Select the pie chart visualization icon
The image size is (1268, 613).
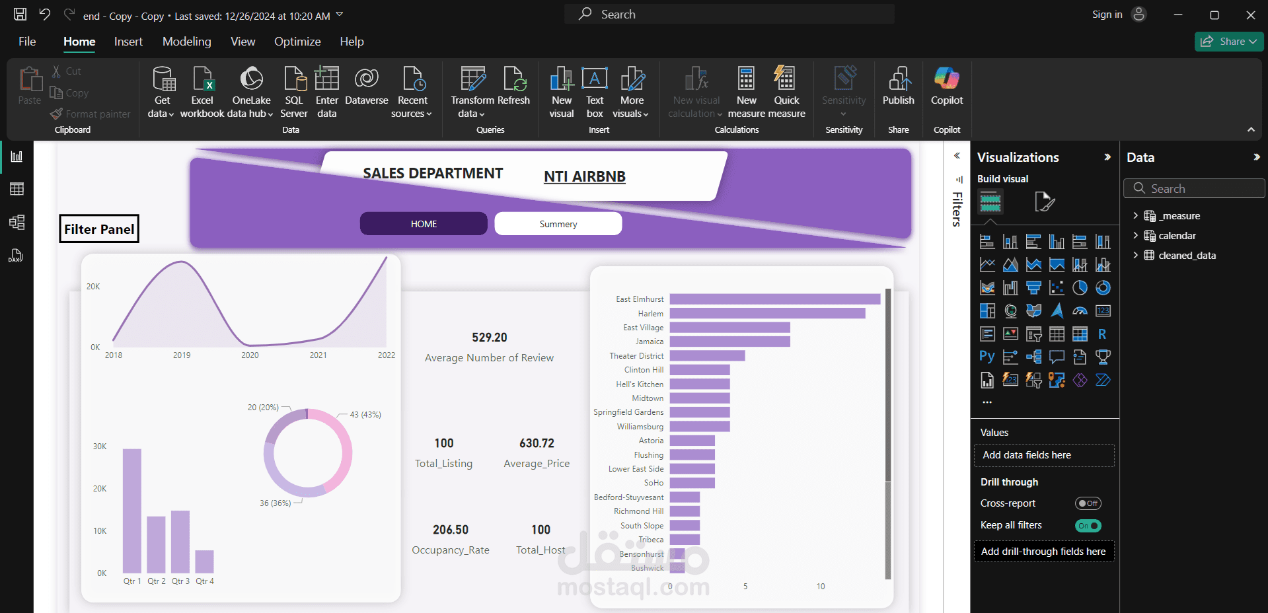click(x=1080, y=288)
